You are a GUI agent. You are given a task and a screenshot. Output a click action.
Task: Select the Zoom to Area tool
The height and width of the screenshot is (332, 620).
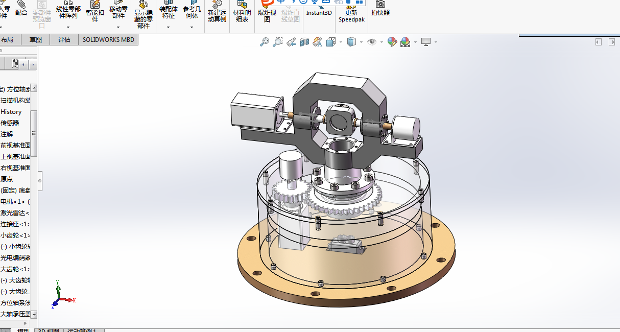[x=278, y=42]
